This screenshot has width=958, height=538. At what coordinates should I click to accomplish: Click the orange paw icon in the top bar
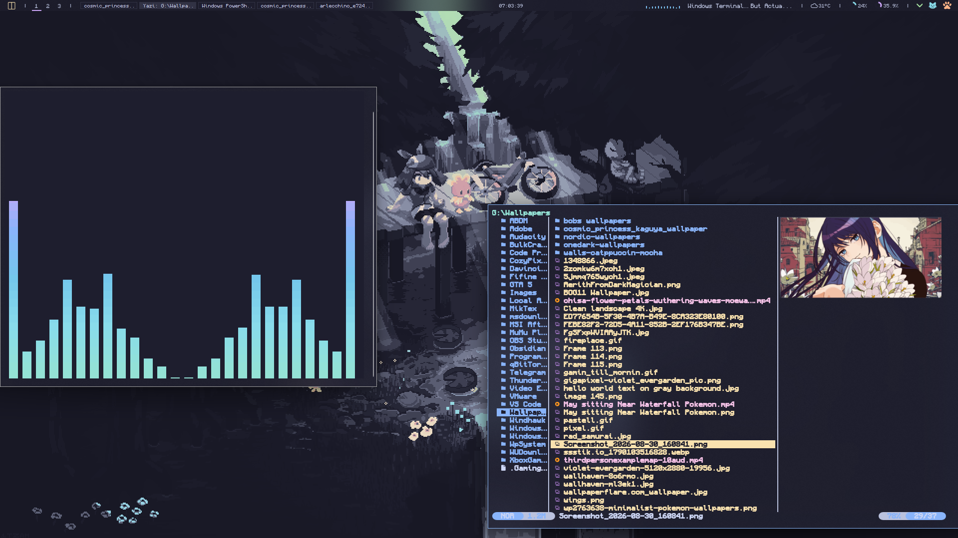(947, 5)
